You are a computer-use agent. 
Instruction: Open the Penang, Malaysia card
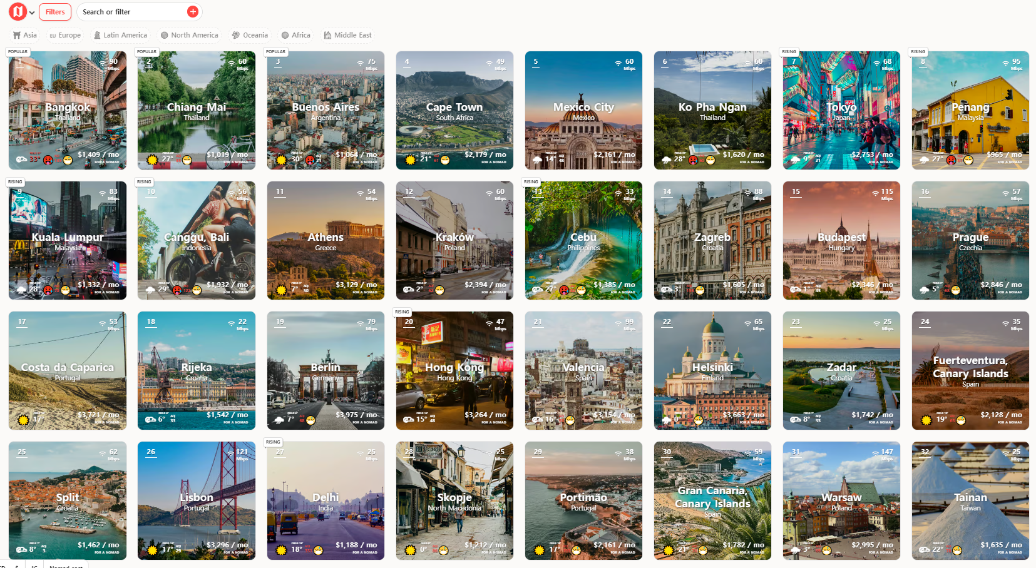[x=970, y=110]
